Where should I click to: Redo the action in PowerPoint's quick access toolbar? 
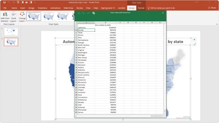pyautogui.click(x=14, y=2)
